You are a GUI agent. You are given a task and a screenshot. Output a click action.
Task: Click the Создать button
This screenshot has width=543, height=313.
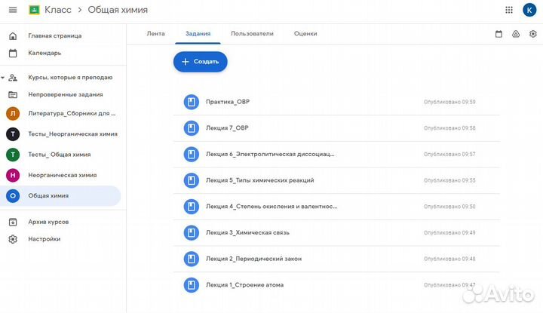(200, 62)
